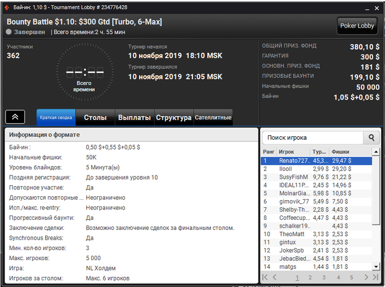
Task: Click the player list scrollbar thumb
Action: pyautogui.click(x=376, y=191)
